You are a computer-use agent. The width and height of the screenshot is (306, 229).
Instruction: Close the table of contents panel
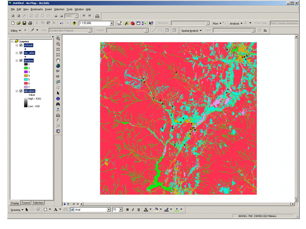coord(53,36)
